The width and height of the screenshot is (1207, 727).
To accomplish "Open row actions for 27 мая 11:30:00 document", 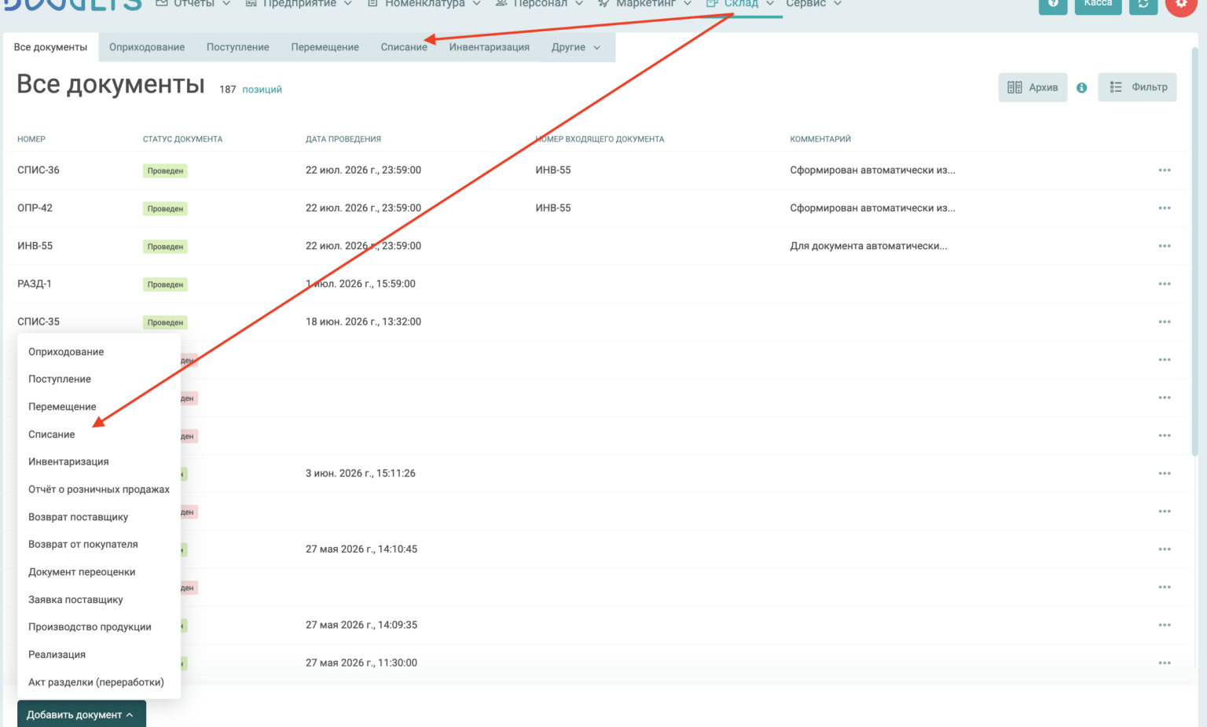I will [x=1165, y=663].
